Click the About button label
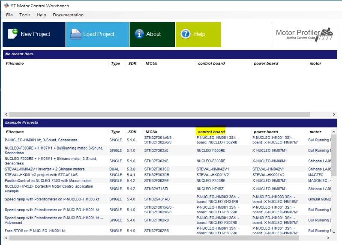 [153, 34]
